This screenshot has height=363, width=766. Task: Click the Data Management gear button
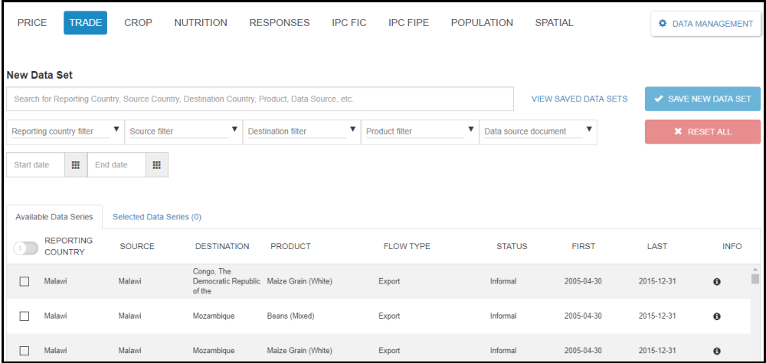705,24
